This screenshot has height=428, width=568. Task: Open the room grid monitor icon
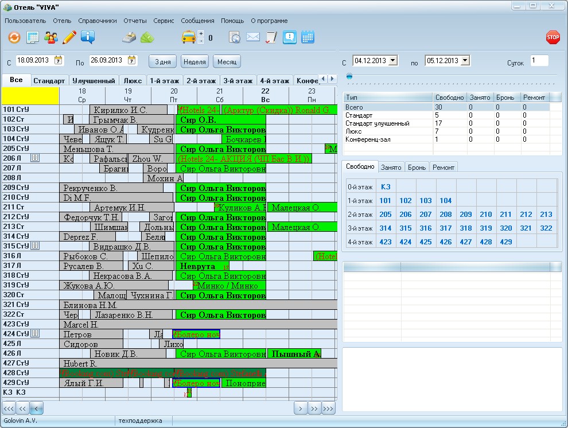point(33,37)
